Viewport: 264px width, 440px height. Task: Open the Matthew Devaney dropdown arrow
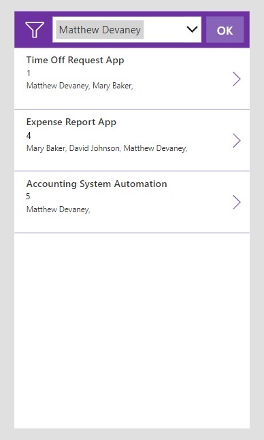tap(192, 29)
